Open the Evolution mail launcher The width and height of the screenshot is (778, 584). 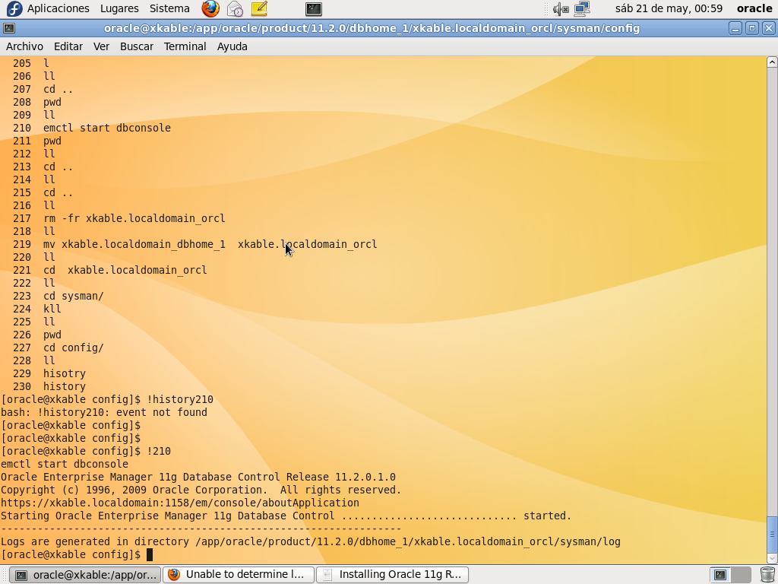[x=235, y=8]
